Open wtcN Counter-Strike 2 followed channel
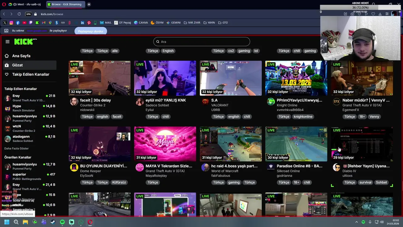Image resolution: width=403 pixels, height=227 pixels. click(30, 128)
